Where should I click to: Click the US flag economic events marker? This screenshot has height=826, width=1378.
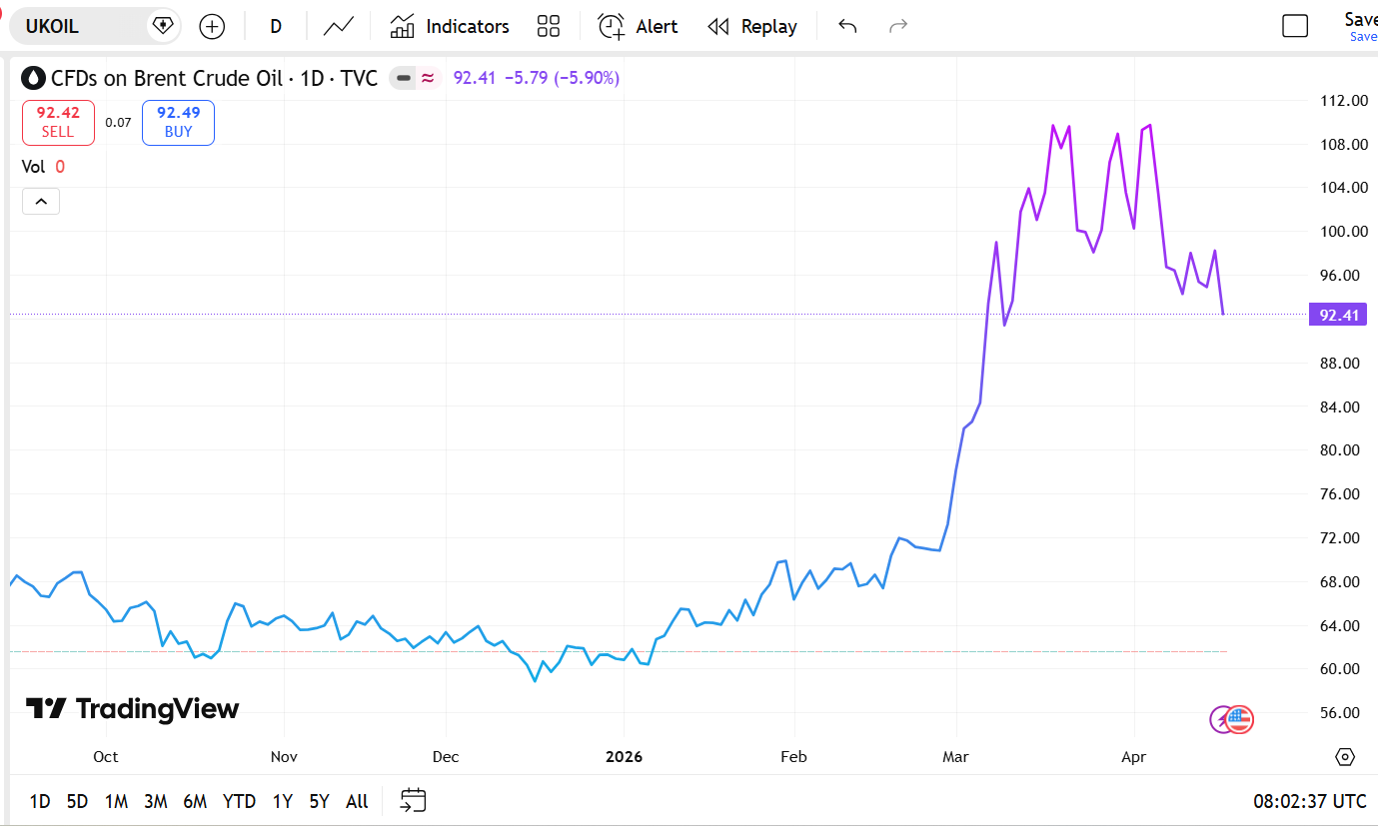tap(1240, 719)
